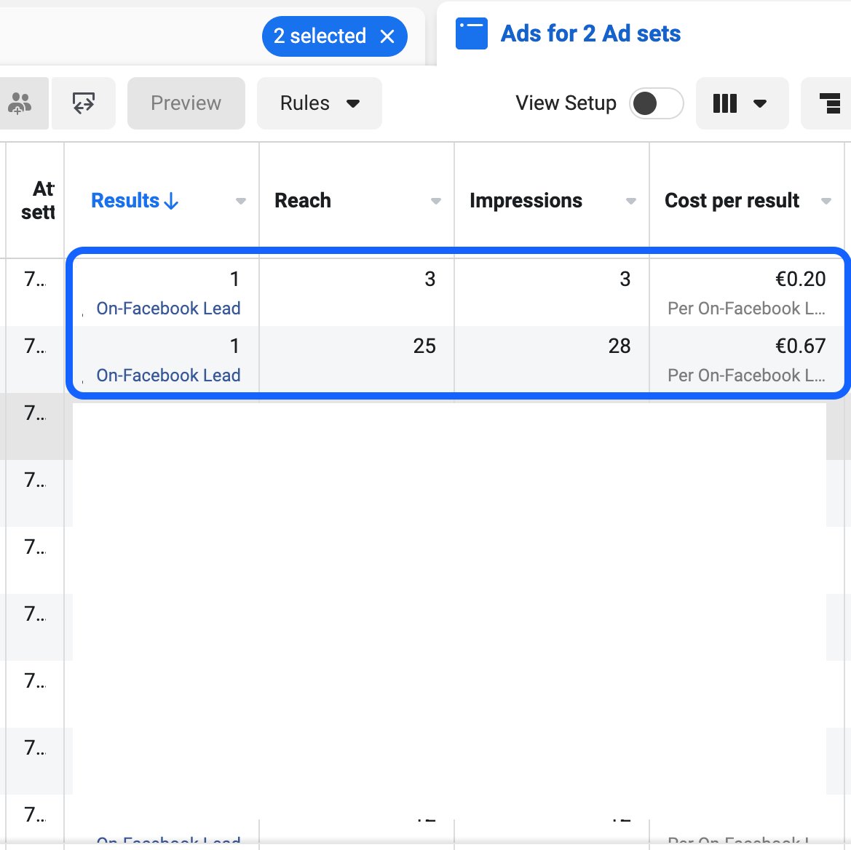Open On-Facebook Lead link in first row
The height and width of the screenshot is (850, 851).
coord(168,308)
